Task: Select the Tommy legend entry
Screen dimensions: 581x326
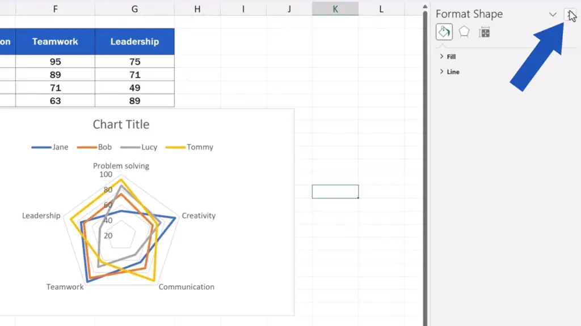Action: point(190,147)
